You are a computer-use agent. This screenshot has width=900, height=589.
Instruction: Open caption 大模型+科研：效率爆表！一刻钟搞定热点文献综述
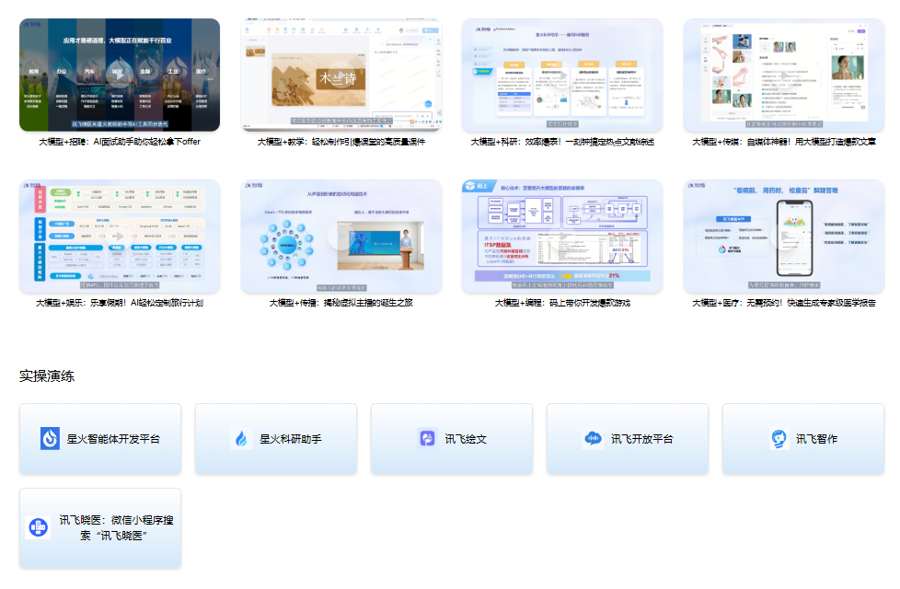(x=562, y=142)
